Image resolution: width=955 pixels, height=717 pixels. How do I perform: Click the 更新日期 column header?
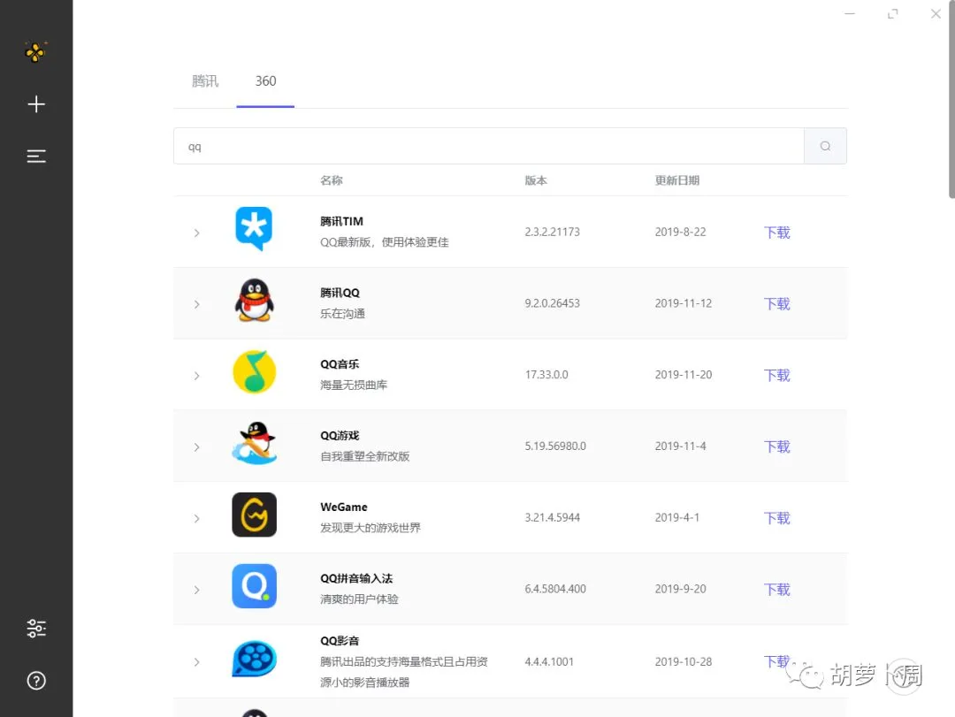[677, 180]
